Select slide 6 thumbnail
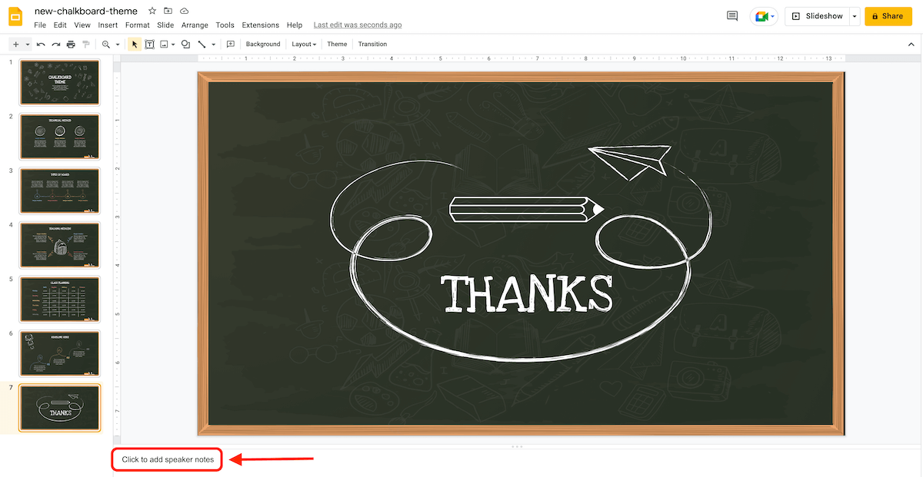This screenshot has width=923, height=477. click(x=59, y=354)
